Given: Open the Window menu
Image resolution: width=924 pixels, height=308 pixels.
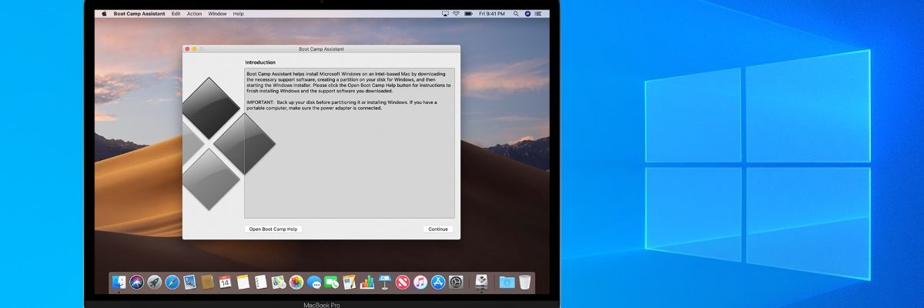Looking at the screenshot, I should click(x=217, y=14).
